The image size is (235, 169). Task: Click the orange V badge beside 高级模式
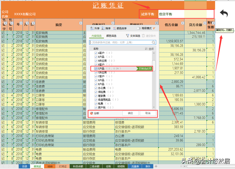pyautogui.click(x=154, y=28)
